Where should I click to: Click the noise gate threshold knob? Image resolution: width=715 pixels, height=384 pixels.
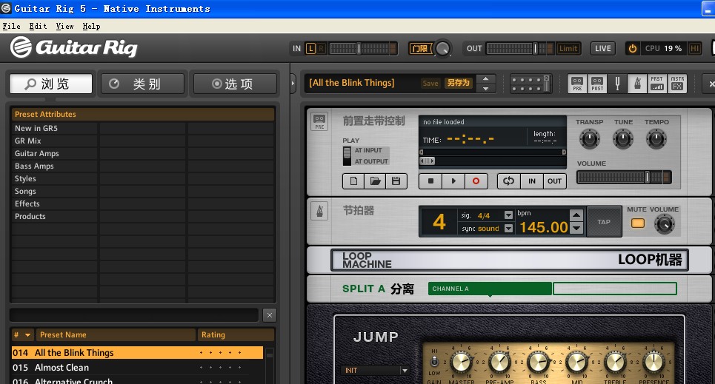click(442, 48)
